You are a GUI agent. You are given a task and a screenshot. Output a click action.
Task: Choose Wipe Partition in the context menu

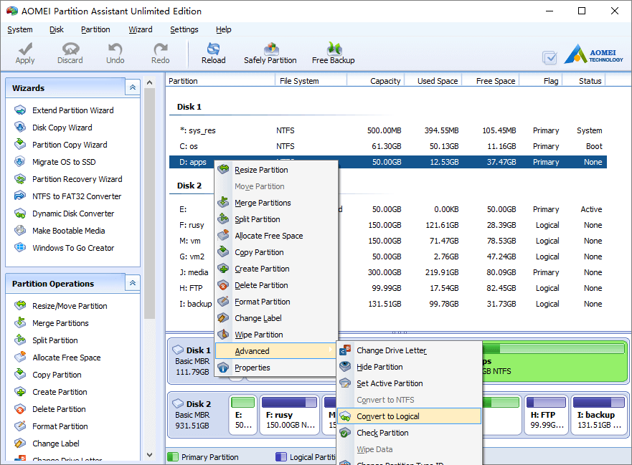coord(276,335)
